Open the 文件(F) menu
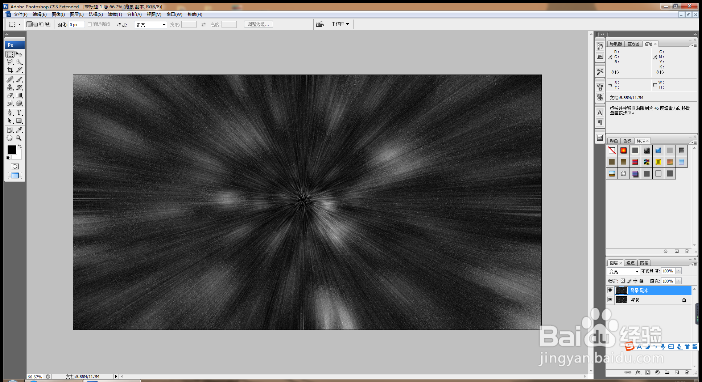Image resolution: width=702 pixels, height=382 pixels. [21, 14]
